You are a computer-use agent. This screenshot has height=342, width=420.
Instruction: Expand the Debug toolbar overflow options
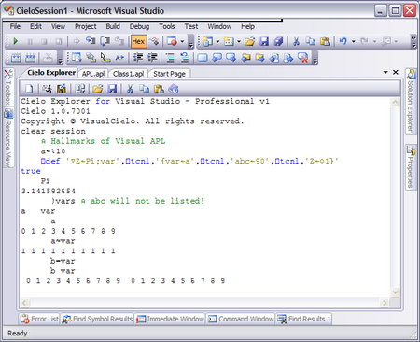(x=191, y=42)
